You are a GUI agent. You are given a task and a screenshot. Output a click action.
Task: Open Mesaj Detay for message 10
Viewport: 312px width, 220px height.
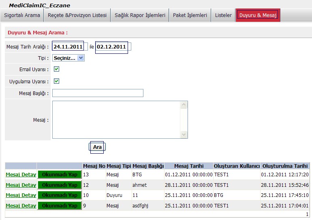click(x=21, y=195)
